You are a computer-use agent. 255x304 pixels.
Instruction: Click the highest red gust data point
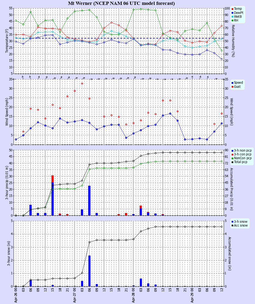point(82,83)
